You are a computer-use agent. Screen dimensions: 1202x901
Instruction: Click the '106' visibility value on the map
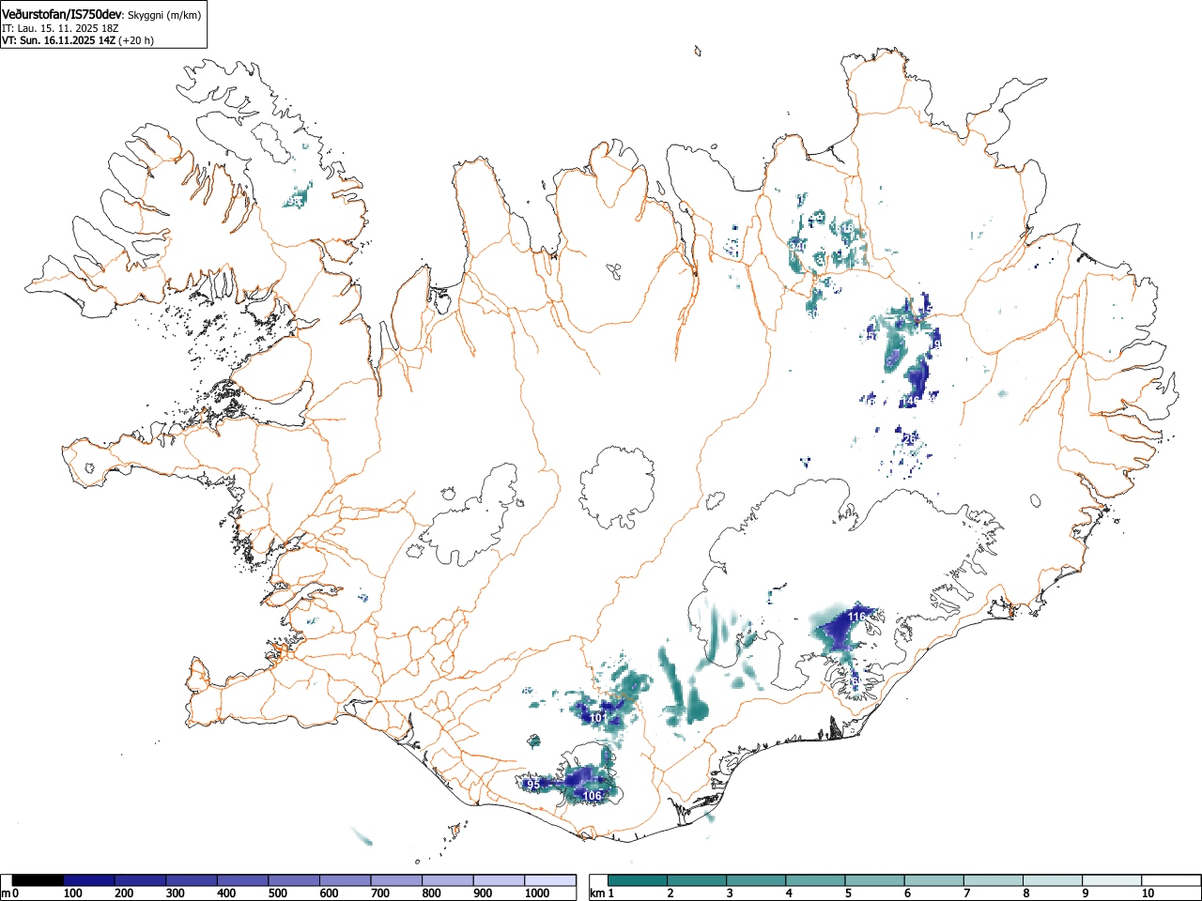click(592, 796)
